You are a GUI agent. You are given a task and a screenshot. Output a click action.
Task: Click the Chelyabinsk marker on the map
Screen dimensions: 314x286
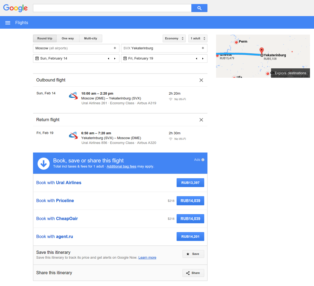pos(268,74)
